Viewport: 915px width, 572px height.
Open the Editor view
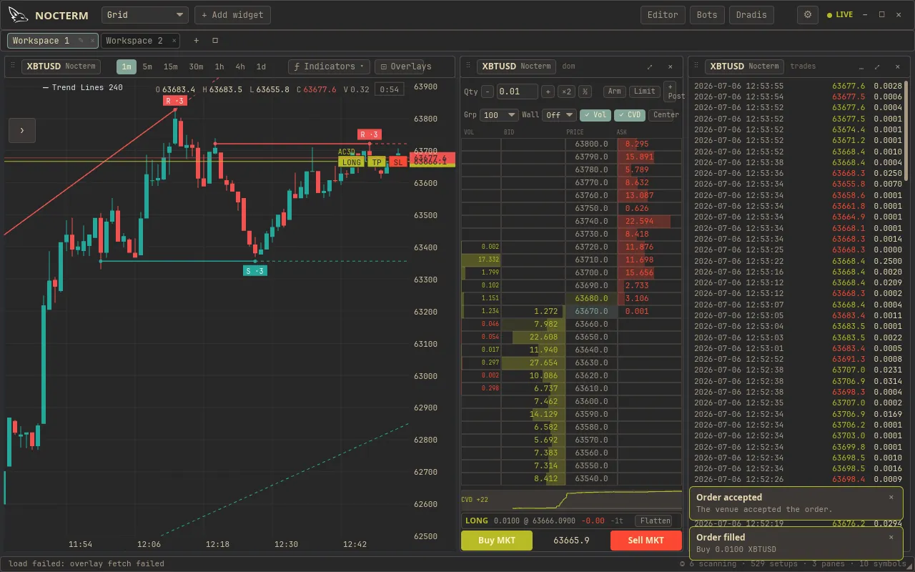click(663, 14)
